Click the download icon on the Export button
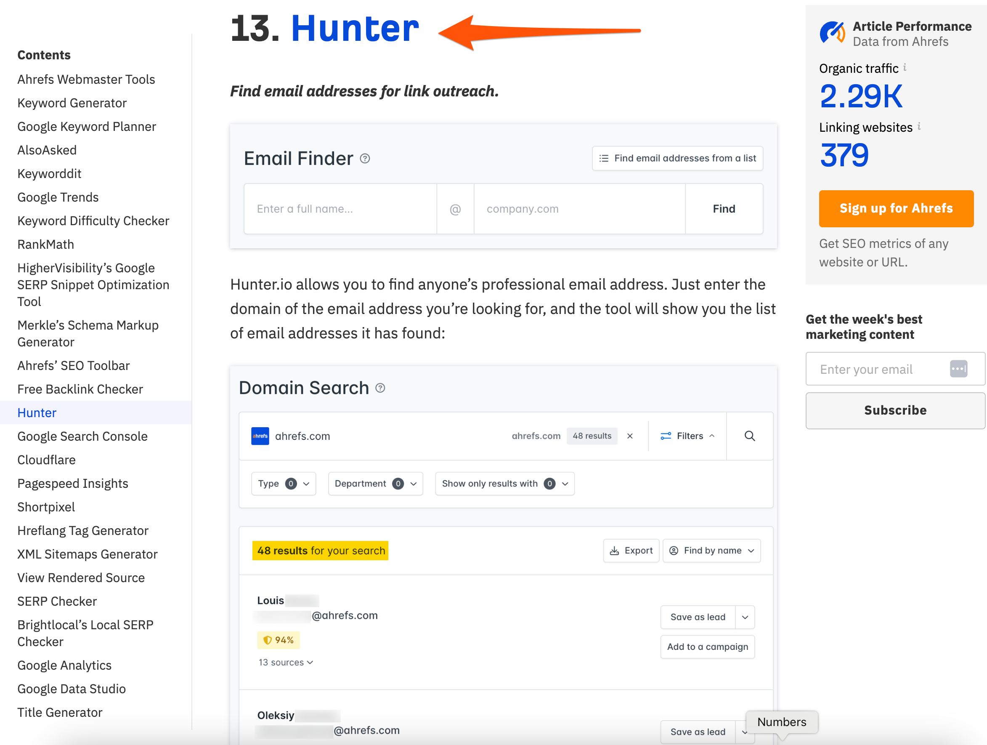Viewport: 987px width, 745px height. (x=614, y=551)
